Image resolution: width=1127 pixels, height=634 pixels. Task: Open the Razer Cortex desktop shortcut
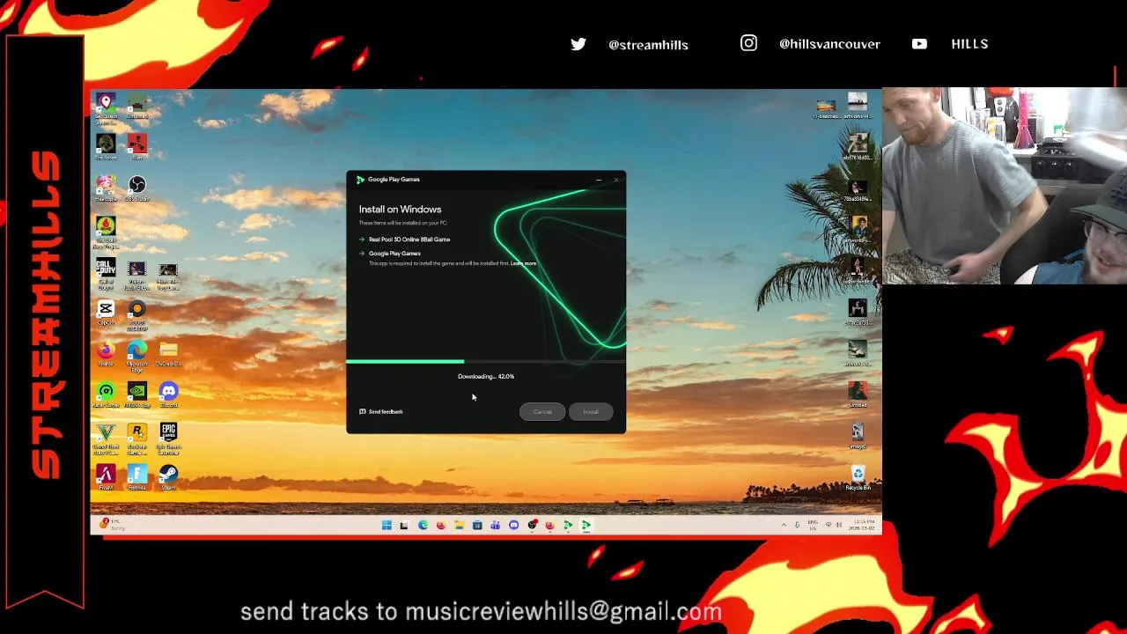click(106, 394)
